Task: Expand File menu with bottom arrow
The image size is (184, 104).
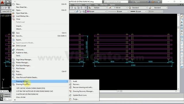Action: point(15,100)
